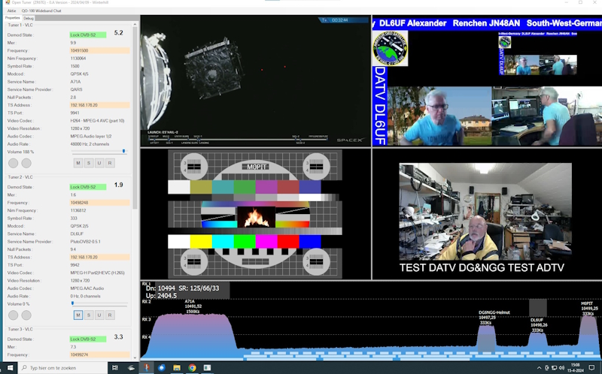This screenshot has width=602, height=374.
Task: Click Tuner 2 TS Address field
Action: click(99, 257)
